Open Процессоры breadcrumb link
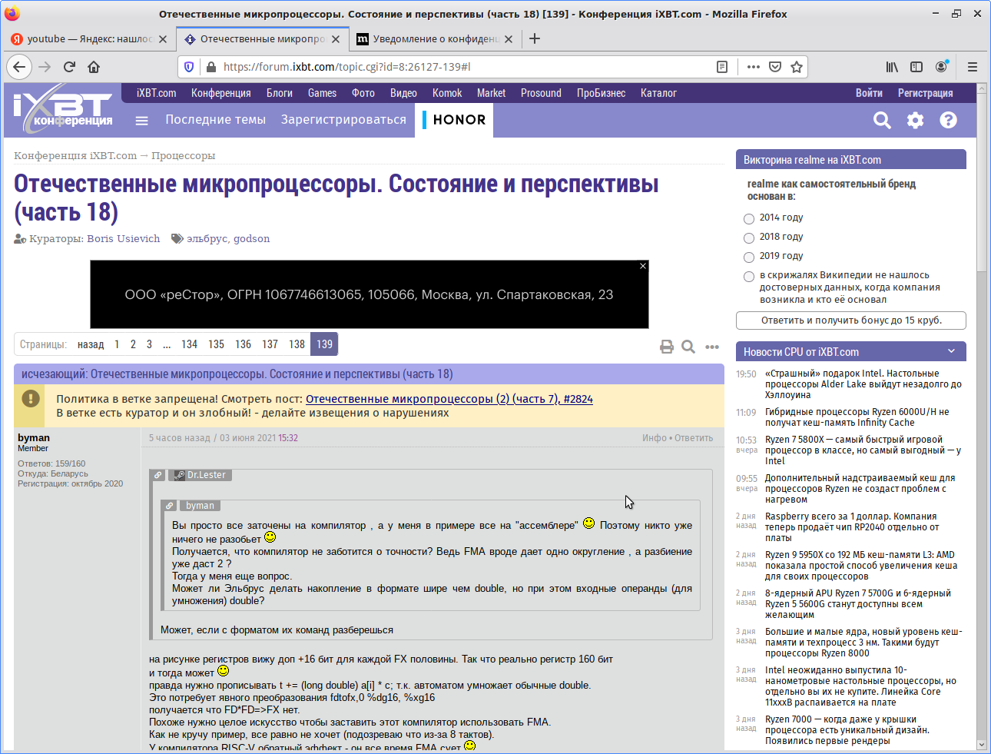The width and height of the screenshot is (991, 754). pyautogui.click(x=183, y=156)
